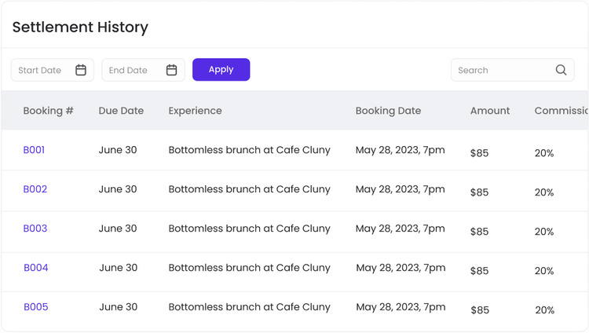This screenshot has height=333, width=589.
Task: Open the End Date calendar icon
Action: 171,70
